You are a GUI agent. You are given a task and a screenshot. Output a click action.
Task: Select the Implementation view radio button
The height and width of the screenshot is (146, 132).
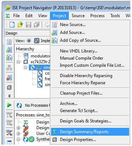(29, 41)
